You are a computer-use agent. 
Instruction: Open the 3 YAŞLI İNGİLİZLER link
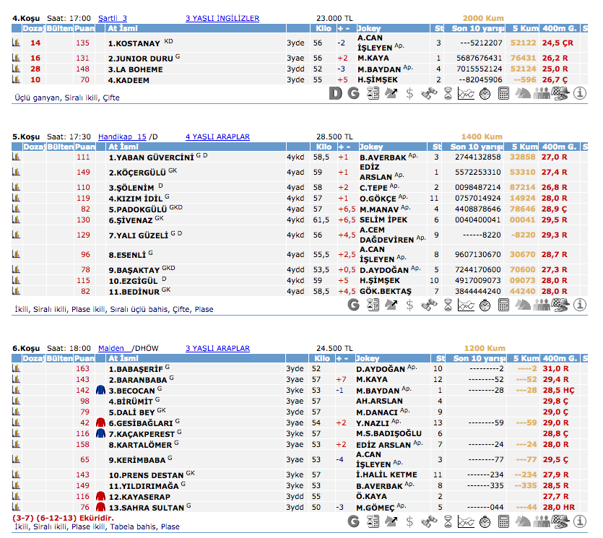tap(222, 18)
